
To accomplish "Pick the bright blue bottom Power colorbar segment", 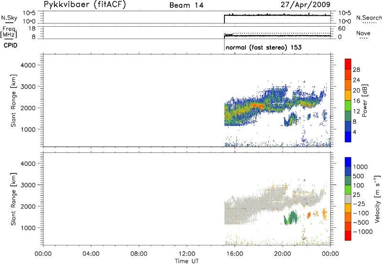I will point(348,137).
